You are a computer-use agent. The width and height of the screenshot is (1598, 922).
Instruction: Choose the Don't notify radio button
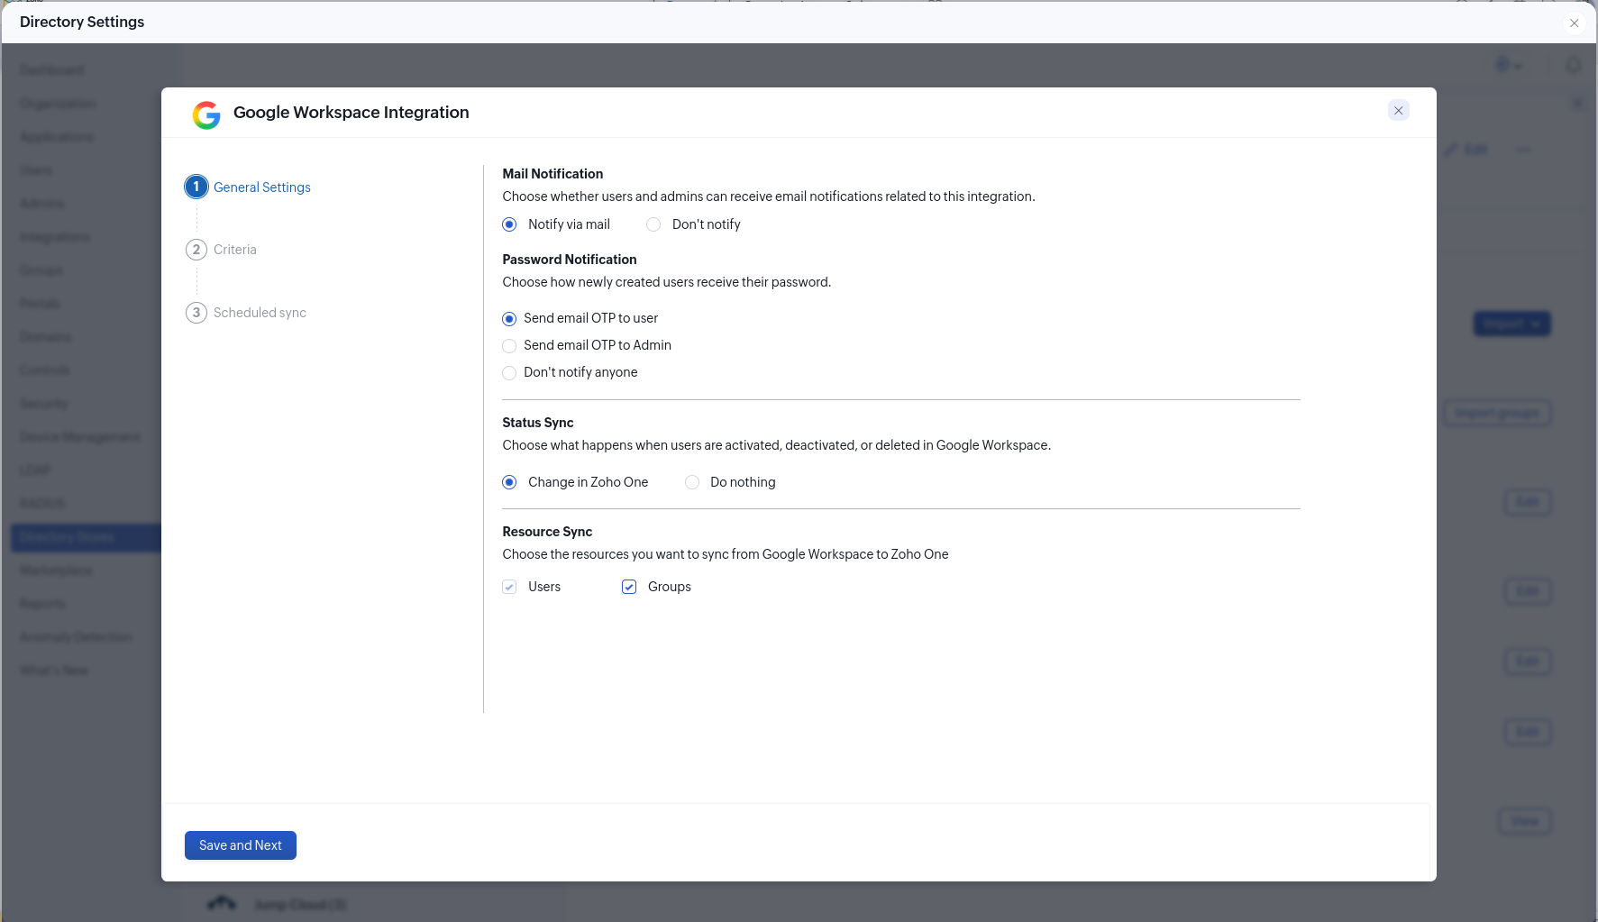click(654, 224)
